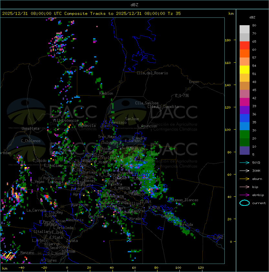The height and width of the screenshot is (272, 269).
Task: Select the bright yellow swatch in dBZ scale
Action: coord(244,69)
